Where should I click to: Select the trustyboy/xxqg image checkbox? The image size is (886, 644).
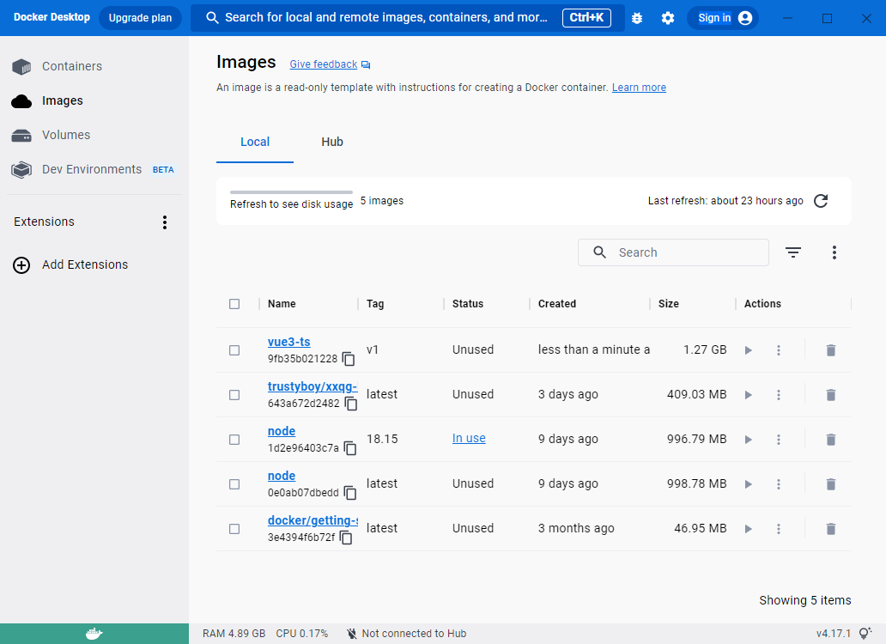click(234, 395)
